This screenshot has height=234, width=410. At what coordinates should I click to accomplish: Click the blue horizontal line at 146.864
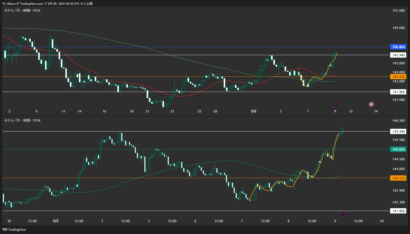tap(196, 47)
